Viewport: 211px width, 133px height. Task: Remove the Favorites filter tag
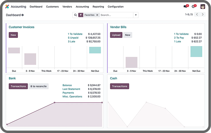click(x=97, y=15)
